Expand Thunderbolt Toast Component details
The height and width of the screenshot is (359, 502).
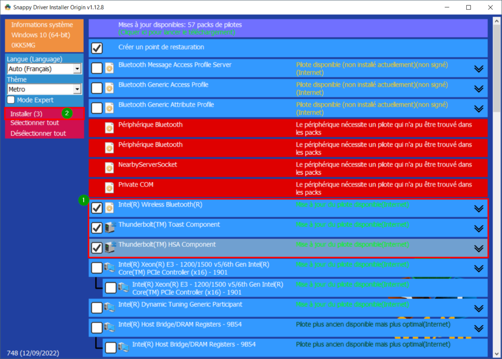point(478,228)
